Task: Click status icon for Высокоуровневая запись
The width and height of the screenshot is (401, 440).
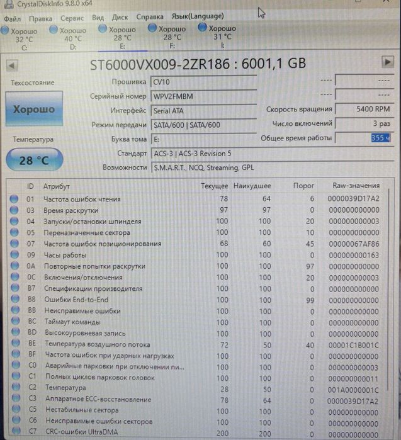Action: (x=16, y=332)
